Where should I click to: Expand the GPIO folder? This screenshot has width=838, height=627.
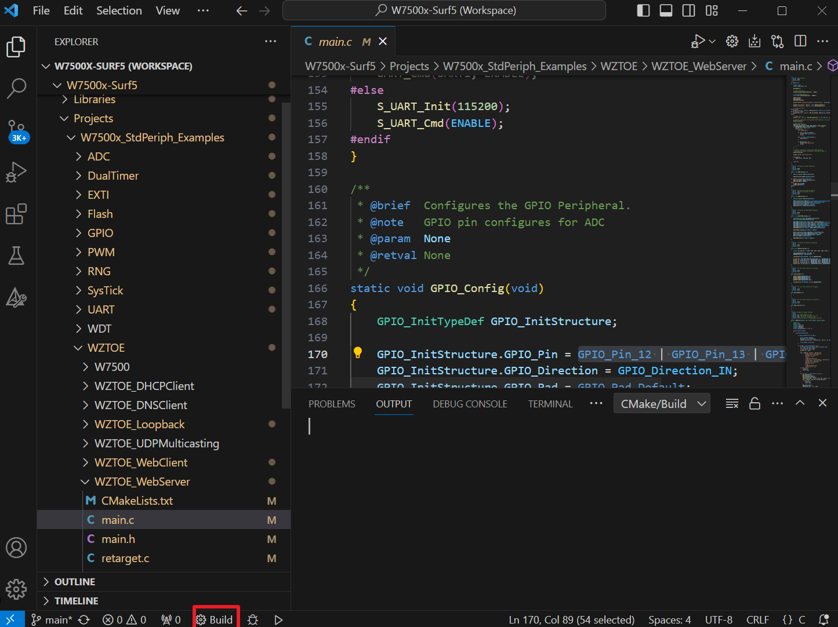(x=164, y=233)
